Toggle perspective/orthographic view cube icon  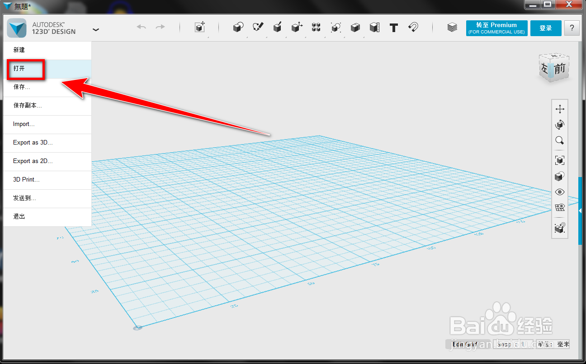(x=560, y=176)
